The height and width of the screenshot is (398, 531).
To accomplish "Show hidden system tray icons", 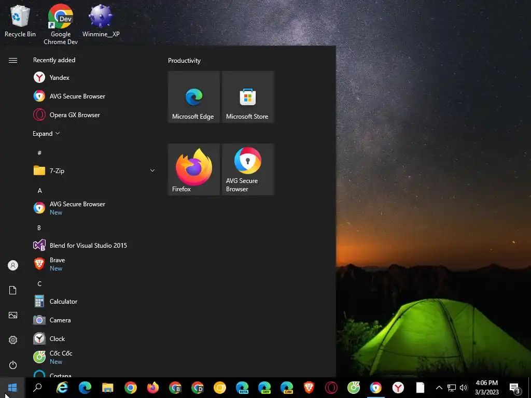I will pyautogui.click(x=439, y=388).
